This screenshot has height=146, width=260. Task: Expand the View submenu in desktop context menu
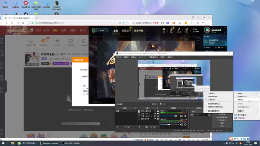[246, 93]
